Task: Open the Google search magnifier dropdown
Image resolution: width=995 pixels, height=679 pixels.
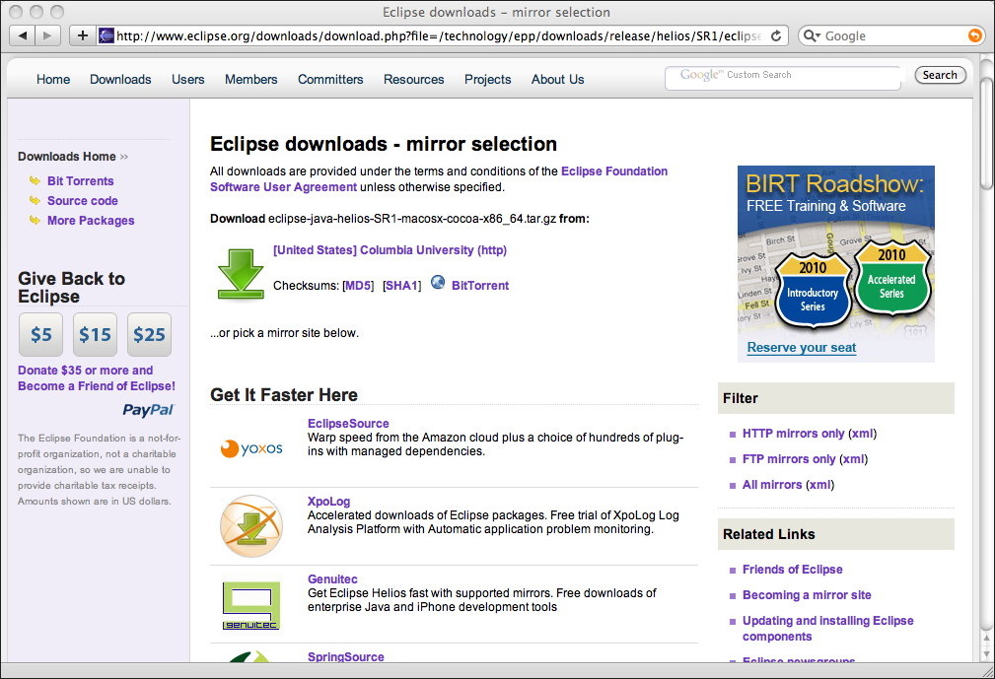Action: click(812, 36)
